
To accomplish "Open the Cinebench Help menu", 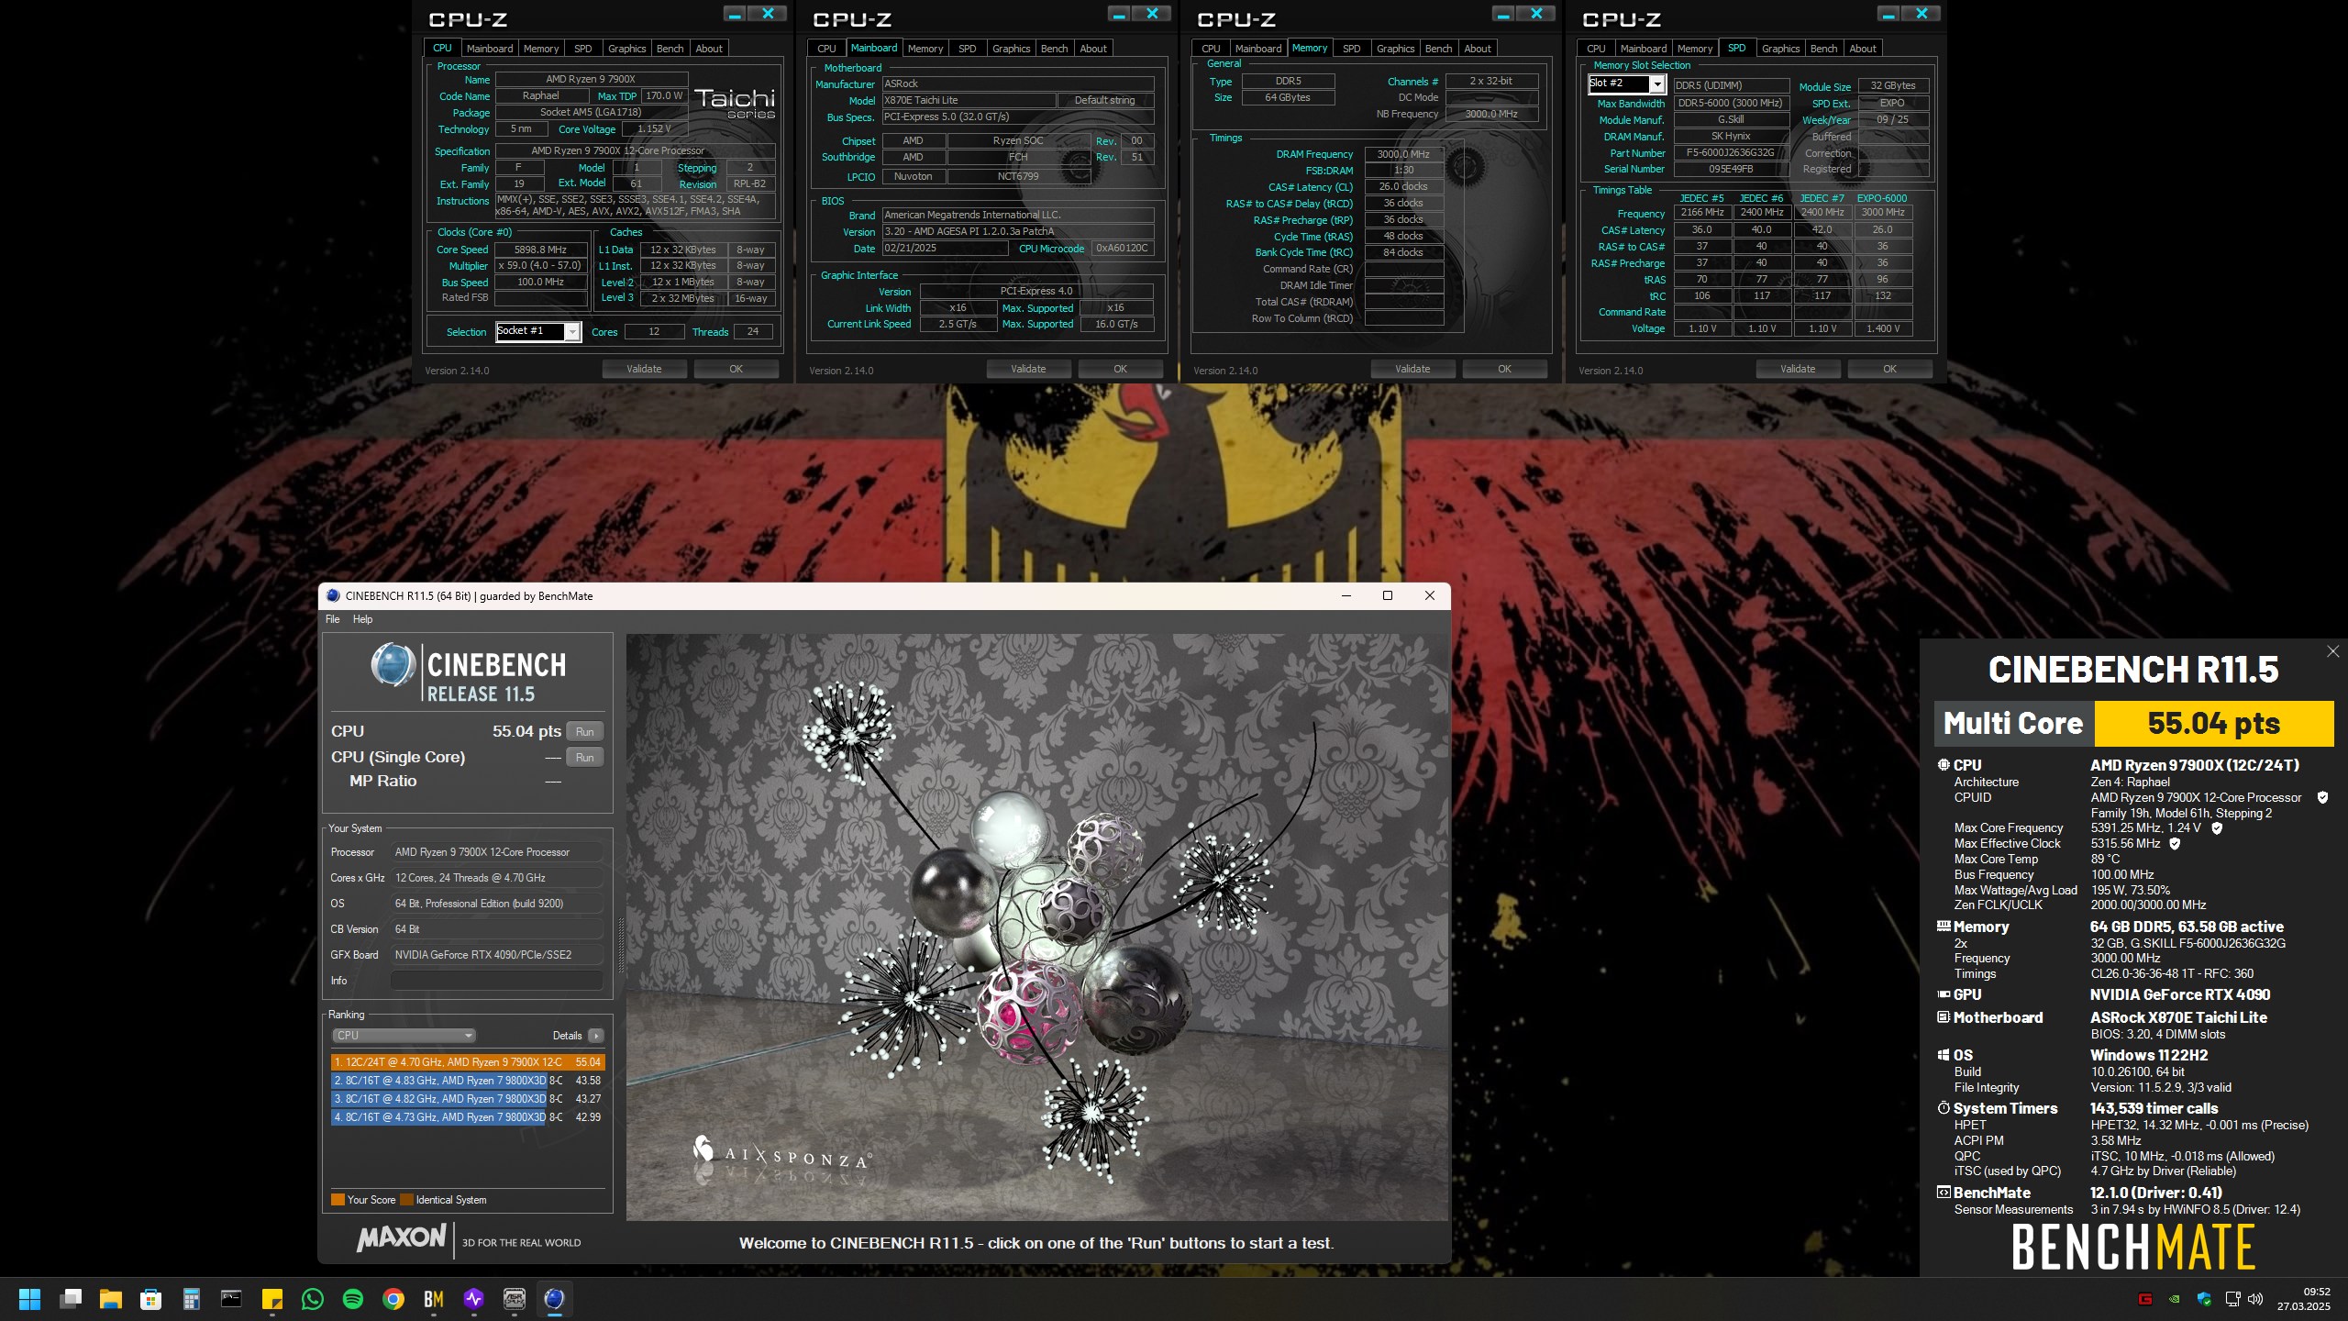I will [363, 619].
